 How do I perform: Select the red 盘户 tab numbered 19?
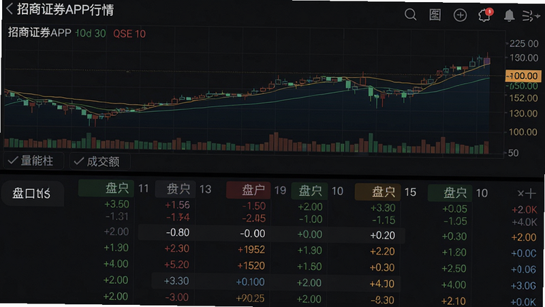click(x=249, y=190)
